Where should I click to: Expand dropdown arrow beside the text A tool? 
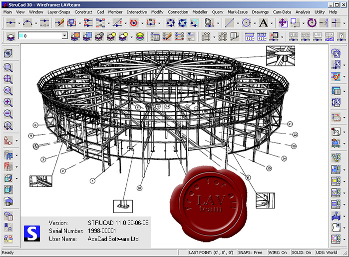(x=272, y=23)
